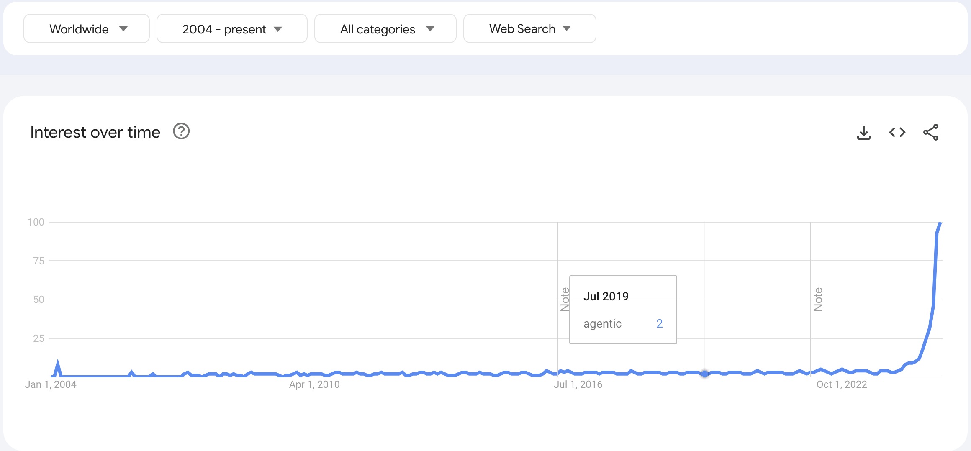Click the line's peak at value 100
Viewport: 971px width, 451px height.
coord(940,223)
